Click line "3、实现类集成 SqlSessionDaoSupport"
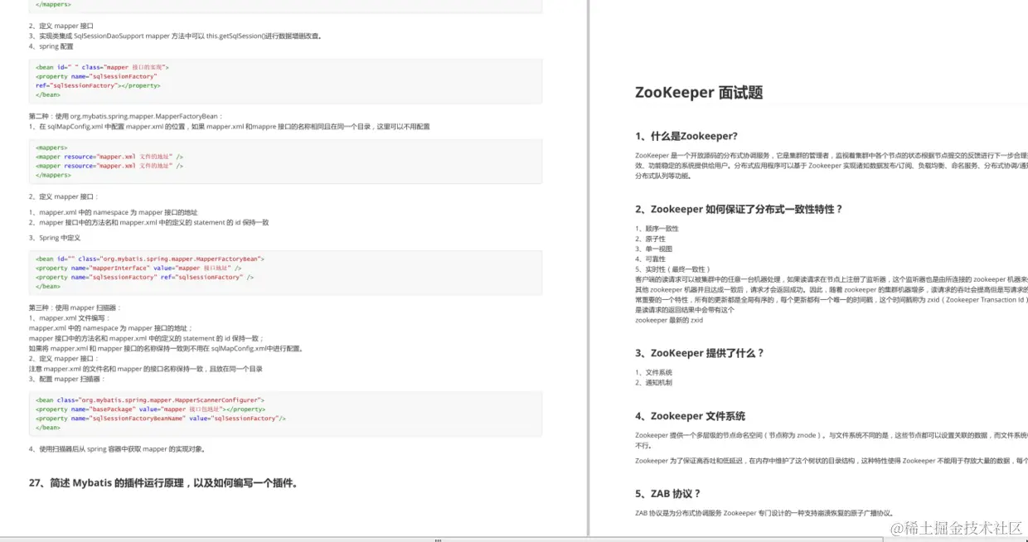1028x542 pixels. pos(175,36)
